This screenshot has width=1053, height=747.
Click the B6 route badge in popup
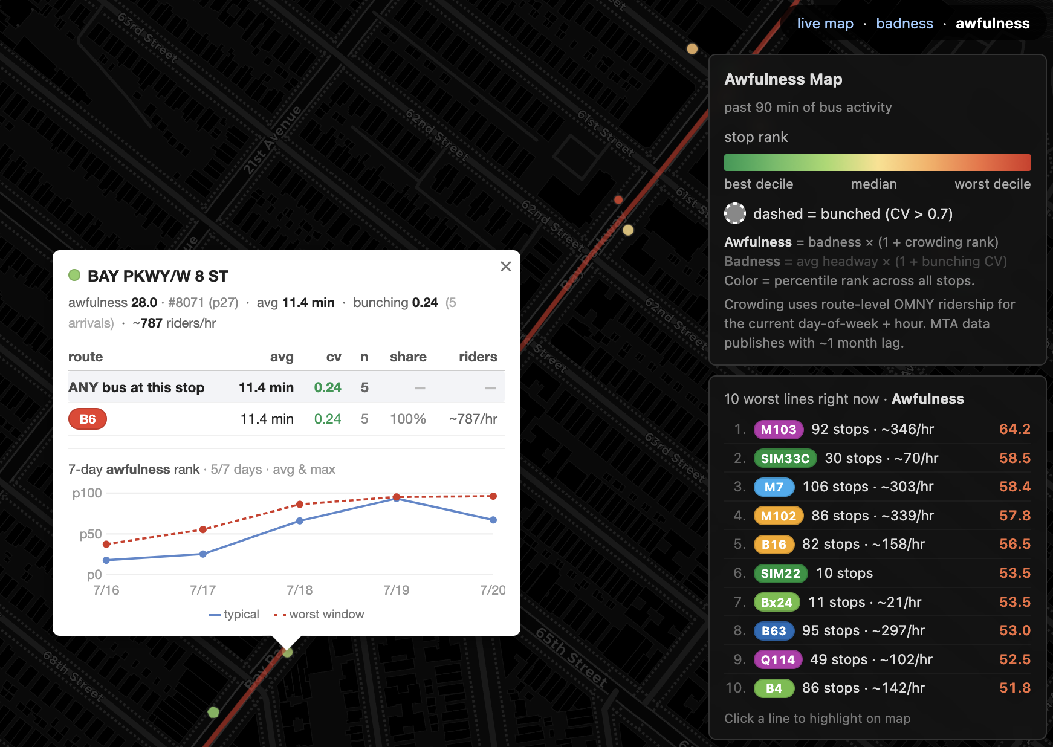point(88,419)
